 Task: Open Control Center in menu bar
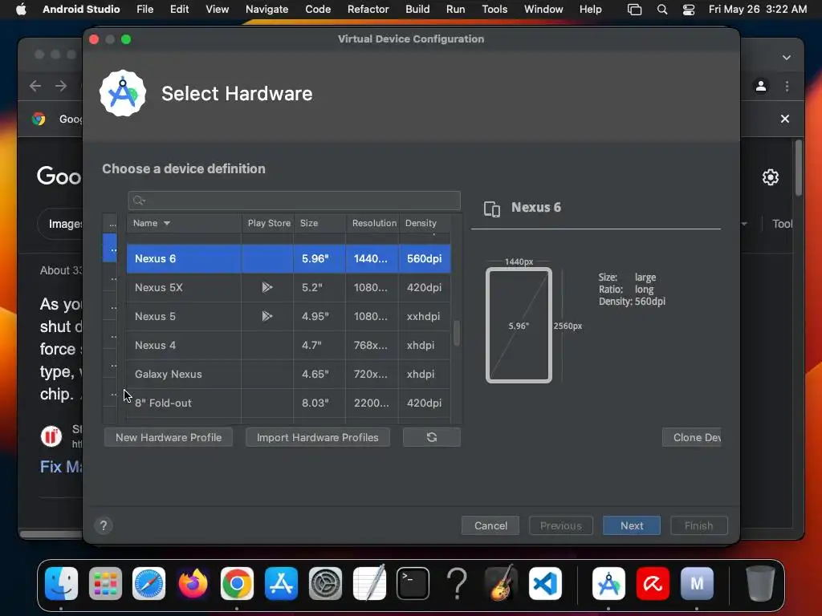pos(688,10)
